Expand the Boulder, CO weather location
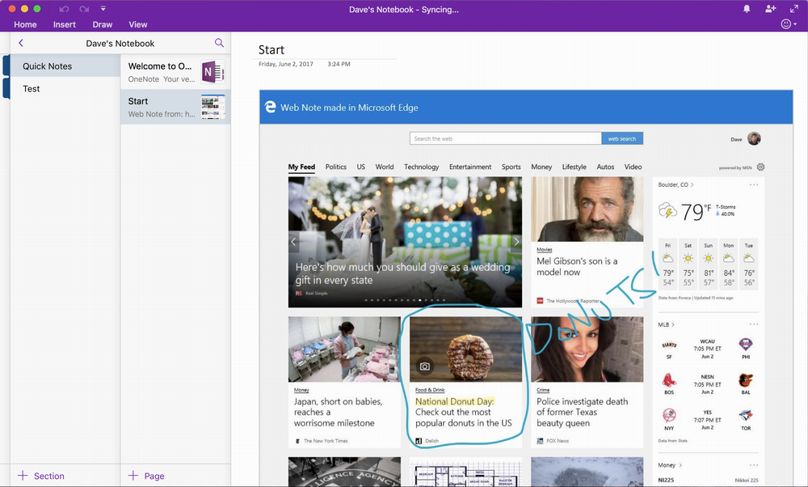This screenshot has width=808, height=487. tap(675, 184)
